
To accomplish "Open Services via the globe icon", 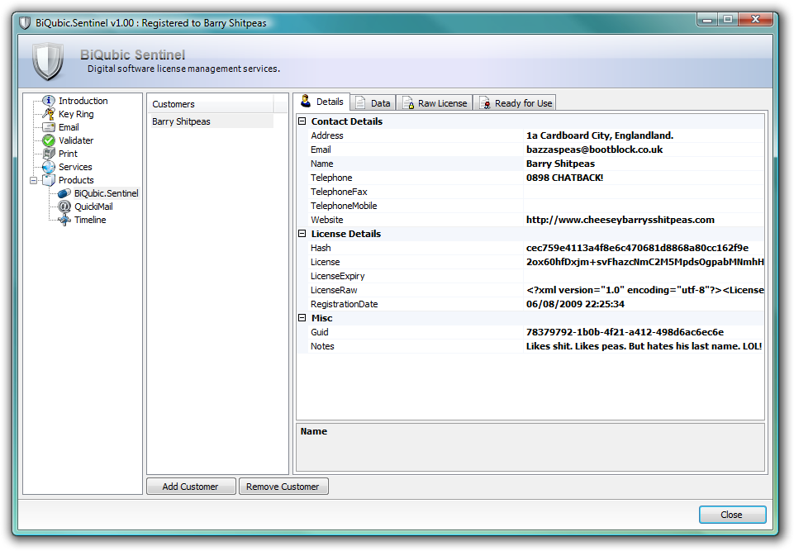I will click(x=49, y=166).
